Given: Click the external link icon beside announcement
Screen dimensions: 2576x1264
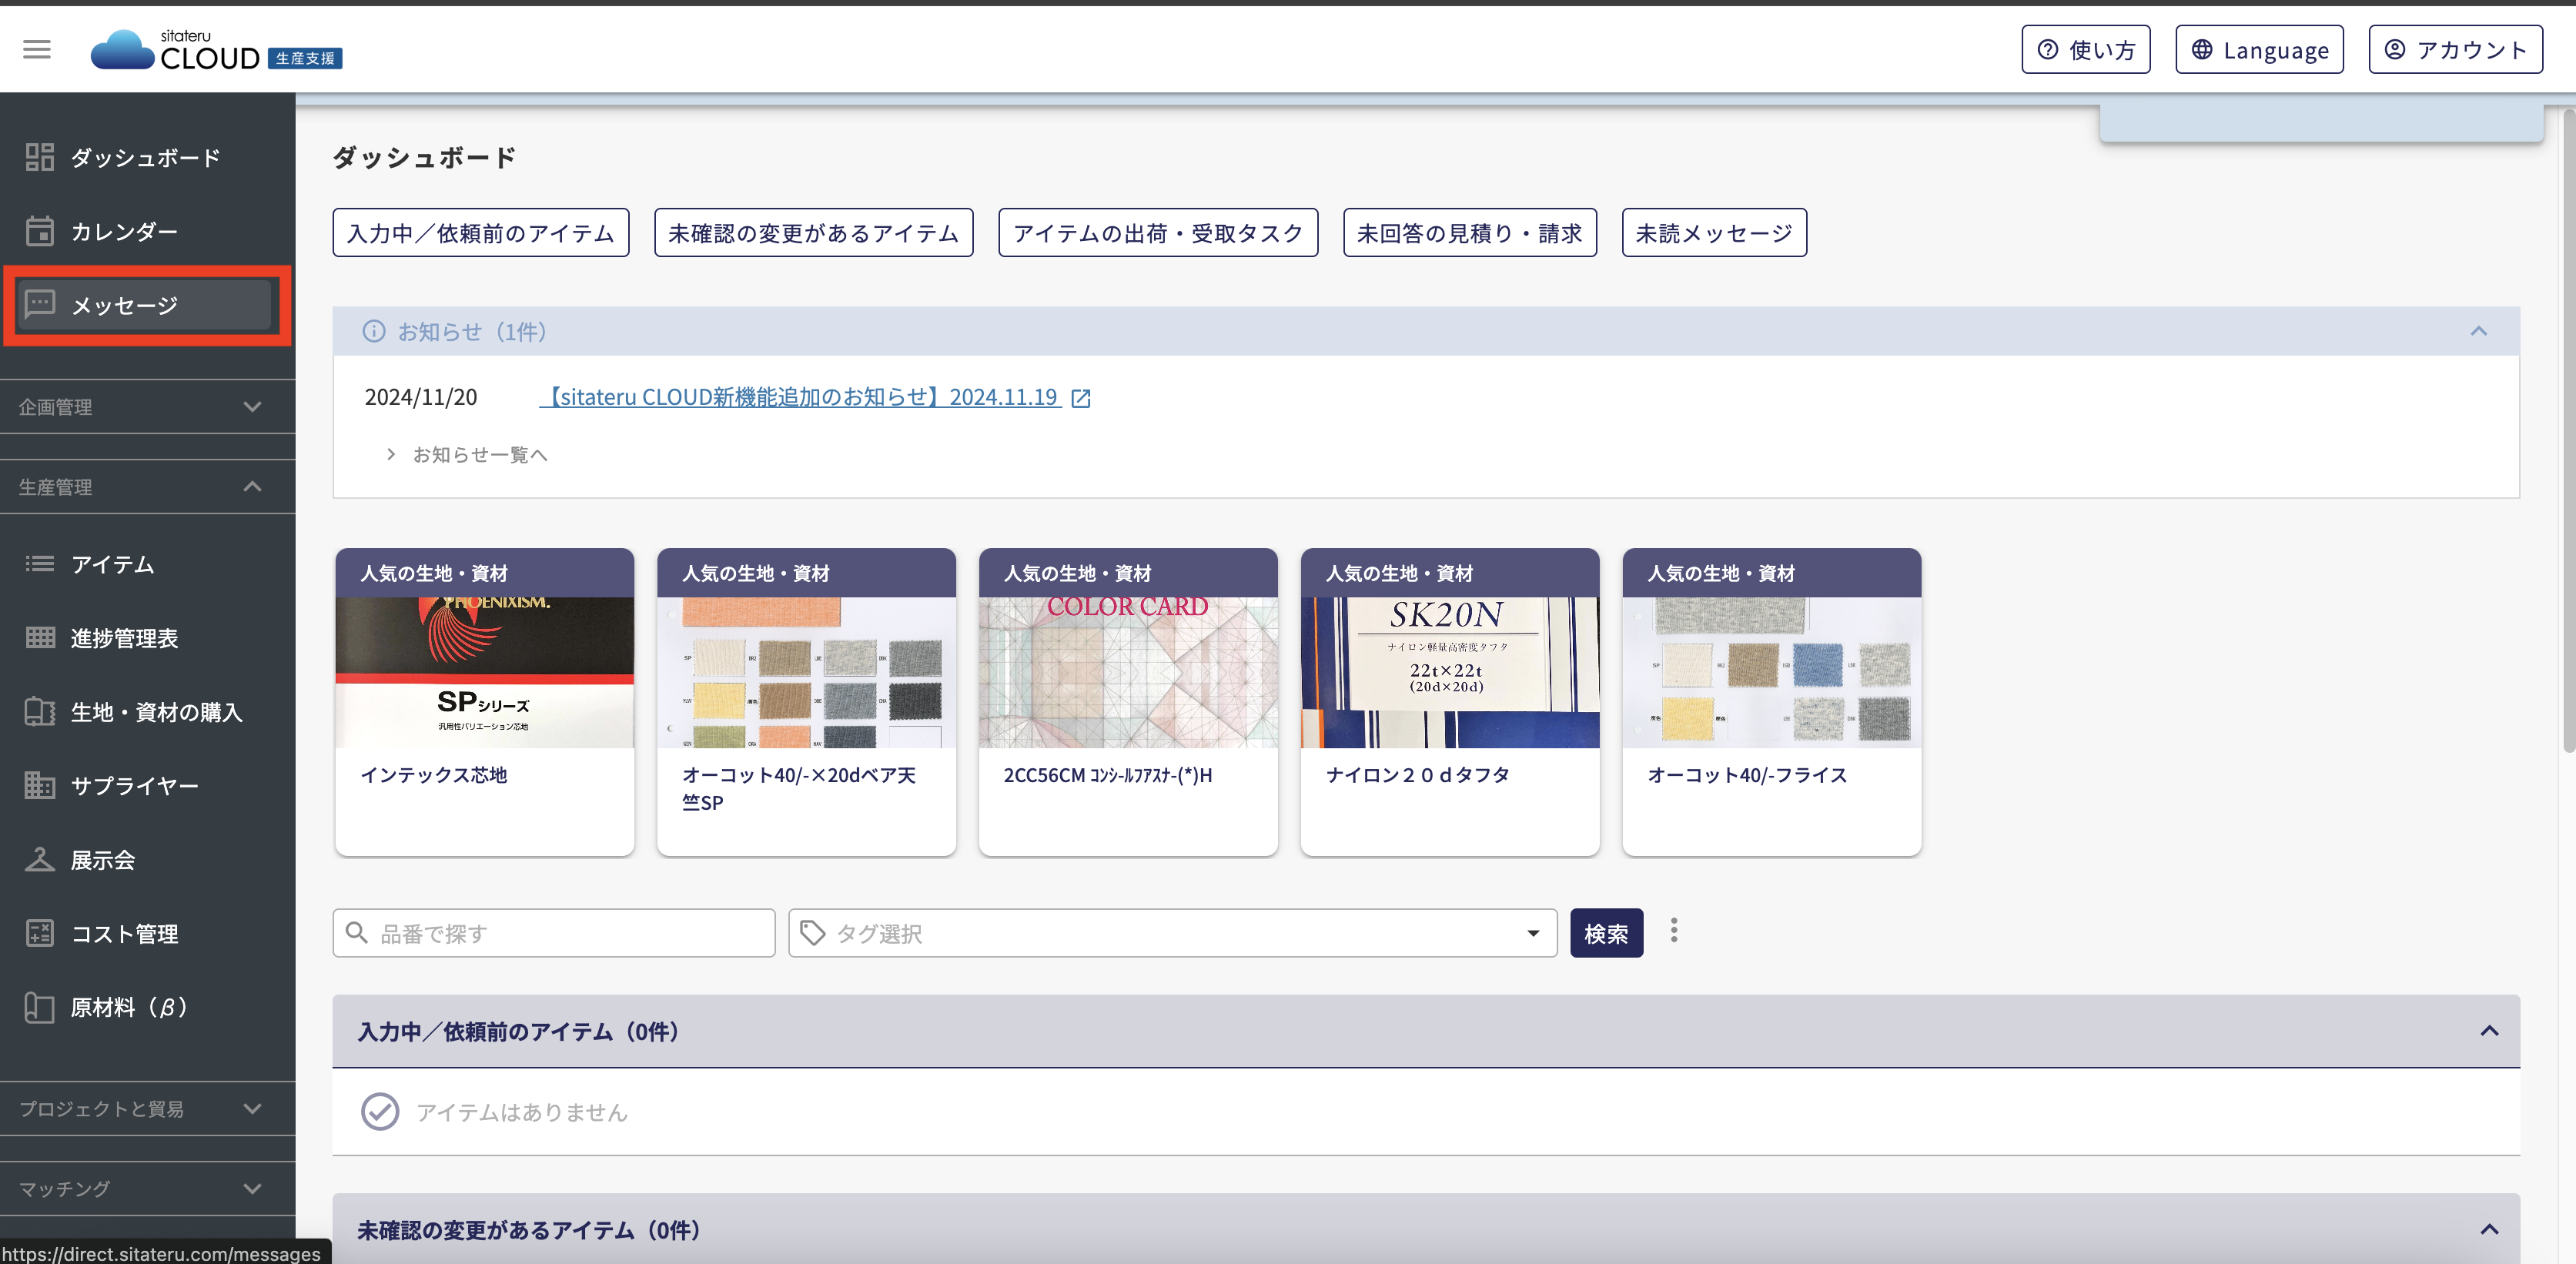Looking at the screenshot, I should (x=1080, y=398).
